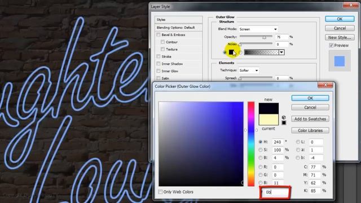Image resolution: width=361 pixels, height=203 pixels.
Task: Select the RGB B blue radio button
Action: 261,183
